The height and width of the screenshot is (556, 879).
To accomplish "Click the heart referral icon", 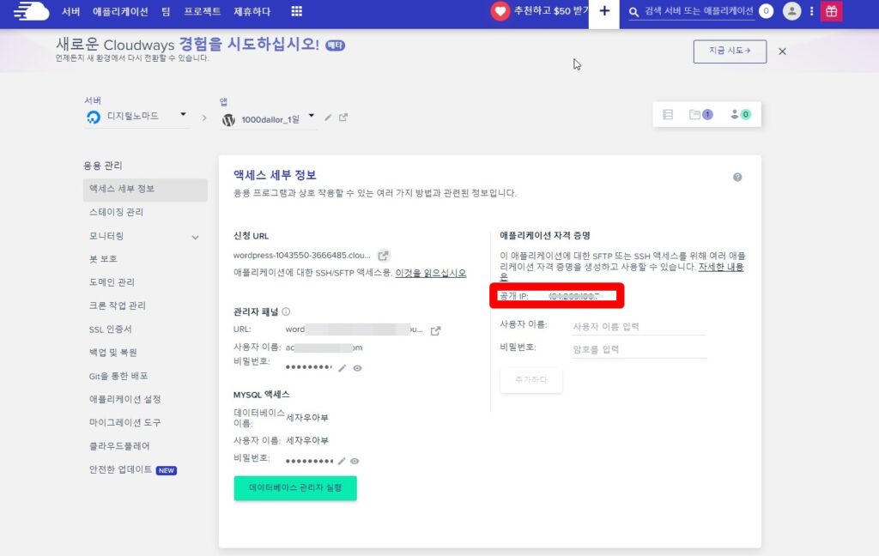I will [x=500, y=11].
